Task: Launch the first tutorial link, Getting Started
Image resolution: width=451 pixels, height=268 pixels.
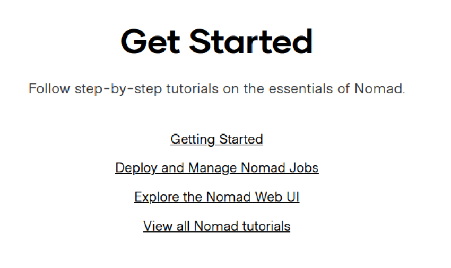Action: click(216, 139)
